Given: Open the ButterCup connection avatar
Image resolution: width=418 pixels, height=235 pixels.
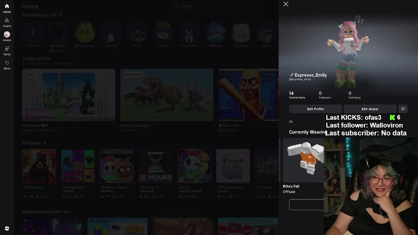Looking at the screenshot, I should 241,32.
